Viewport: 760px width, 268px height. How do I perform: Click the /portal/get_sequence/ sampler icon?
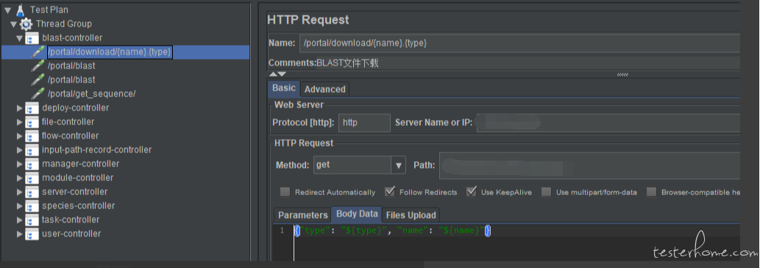pos(38,94)
